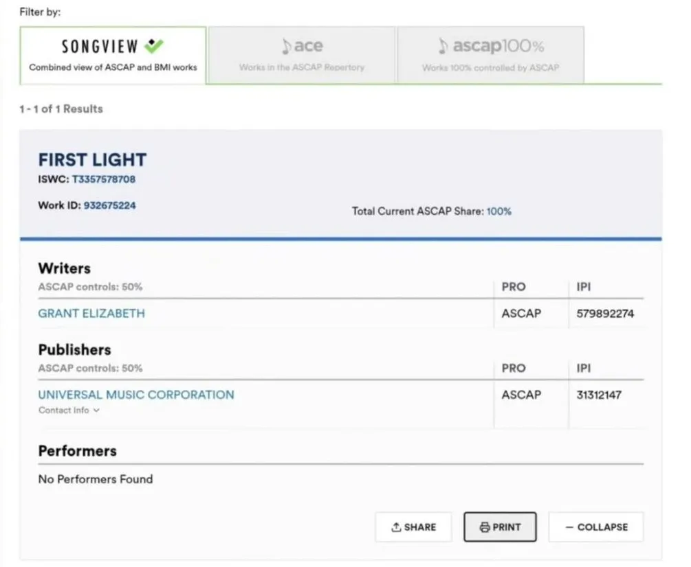Screen dimensions: 691x567
Task: Click the share upload icon
Action: tap(396, 527)
